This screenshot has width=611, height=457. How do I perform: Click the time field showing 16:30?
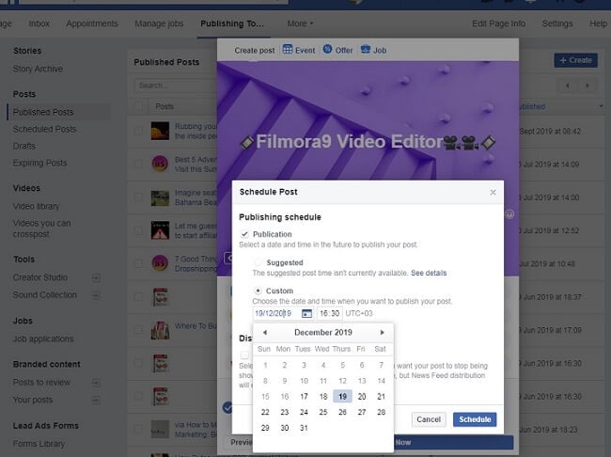click(x=330, y=313)
